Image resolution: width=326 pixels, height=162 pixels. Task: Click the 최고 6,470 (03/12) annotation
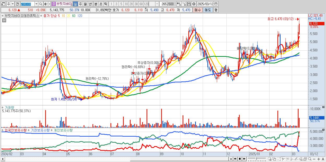point(281,19)
